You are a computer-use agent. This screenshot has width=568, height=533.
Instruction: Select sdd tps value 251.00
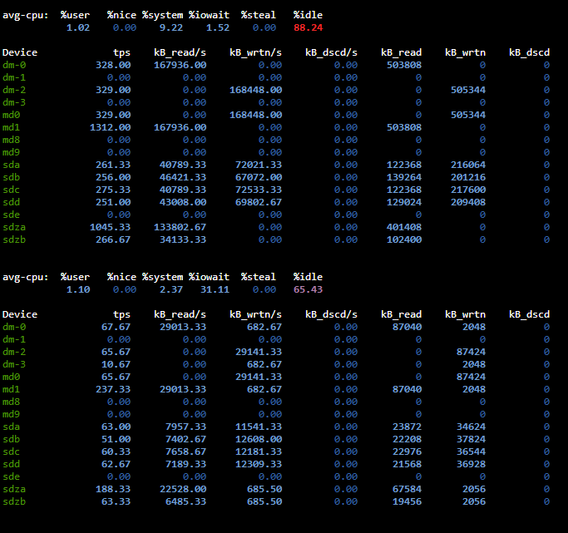coord(113,202)
